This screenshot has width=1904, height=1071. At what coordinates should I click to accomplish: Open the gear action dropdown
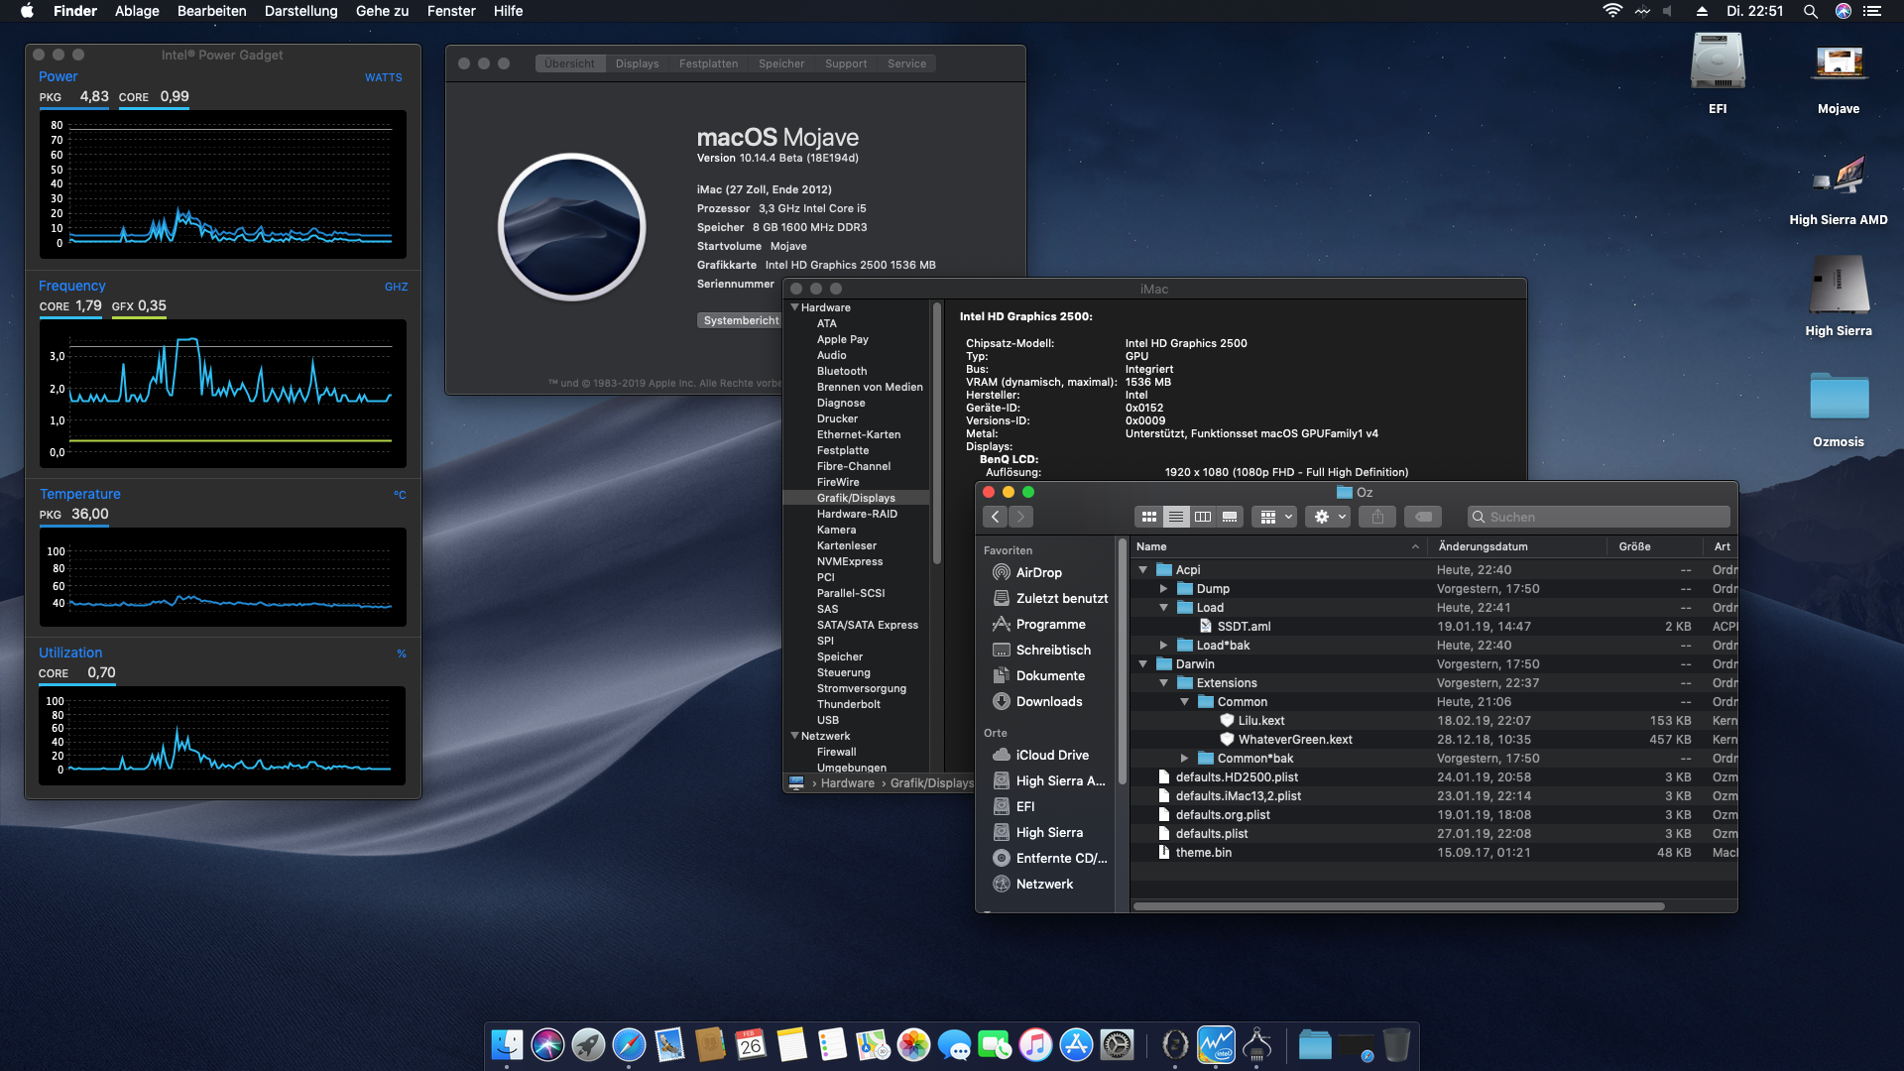click(x=1329, y=517)
